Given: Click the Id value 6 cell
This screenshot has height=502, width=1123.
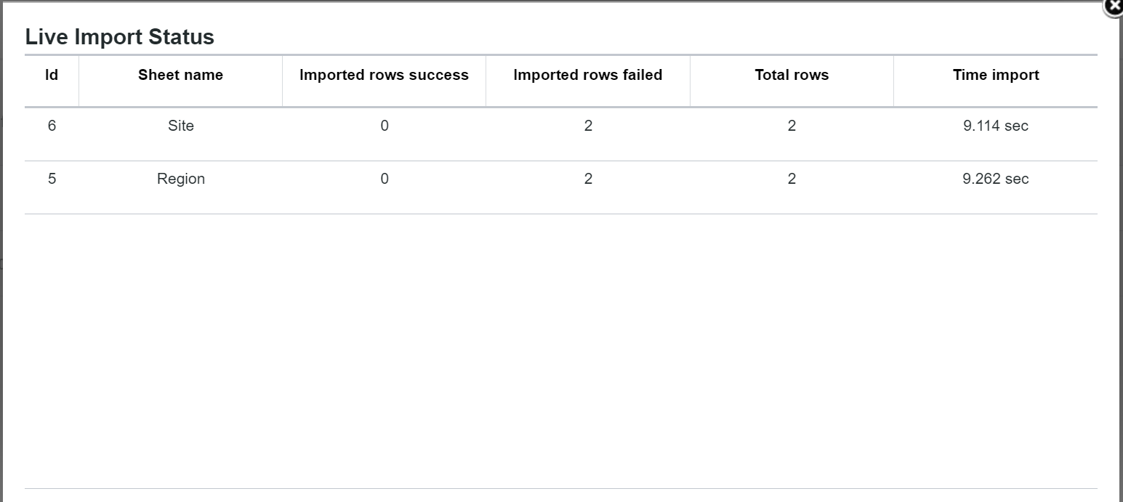Looking at the screenshot, I should [x=50, y=126].
